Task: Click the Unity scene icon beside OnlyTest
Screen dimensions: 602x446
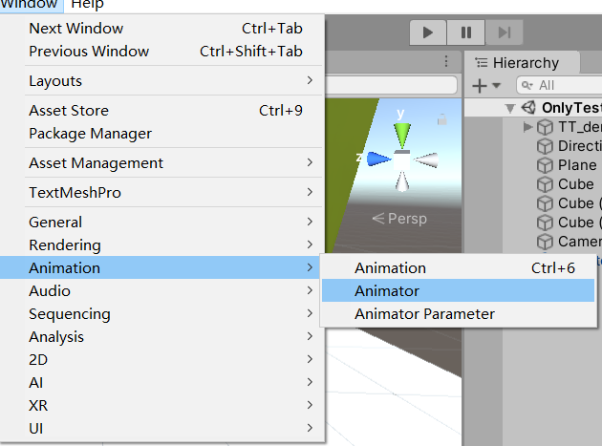Action: (x=528, y=108)
